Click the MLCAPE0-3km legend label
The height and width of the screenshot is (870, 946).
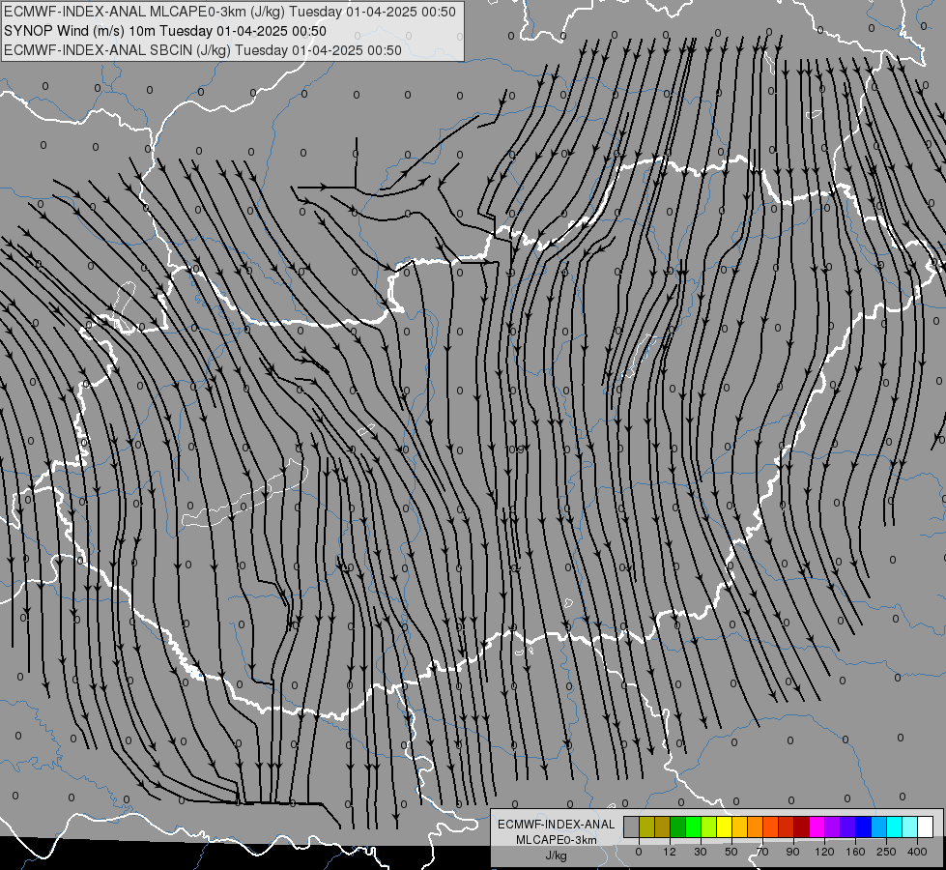(557, 840)
